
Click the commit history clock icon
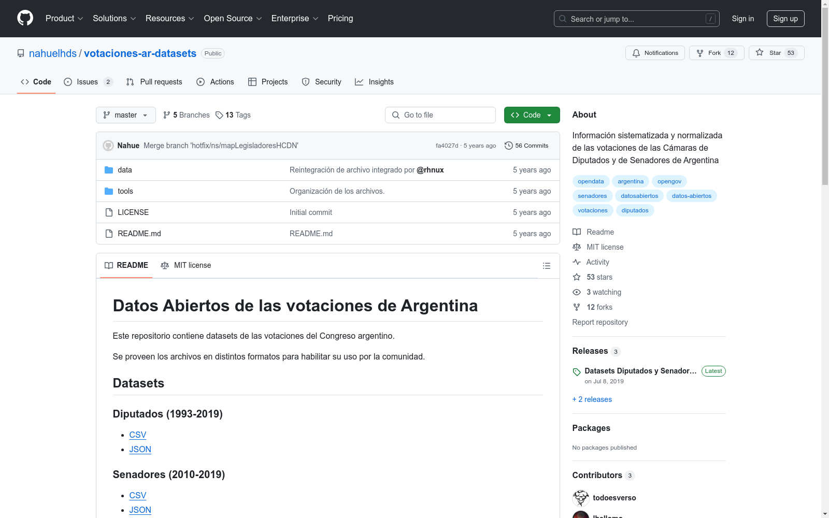[509, 146]
